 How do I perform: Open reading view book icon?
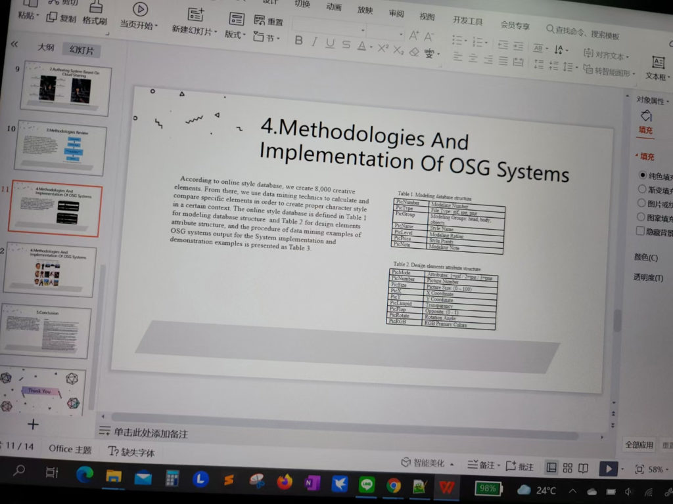click(583, 468)
